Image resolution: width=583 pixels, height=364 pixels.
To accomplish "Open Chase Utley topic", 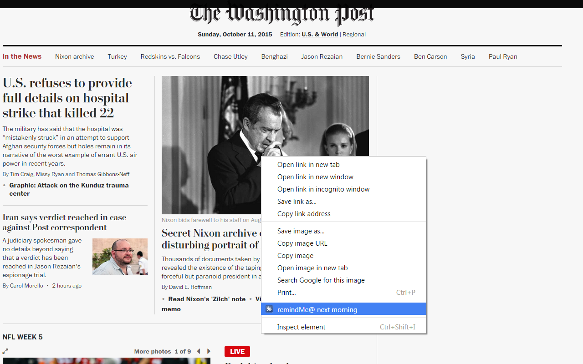I will [x=230, y=57].
